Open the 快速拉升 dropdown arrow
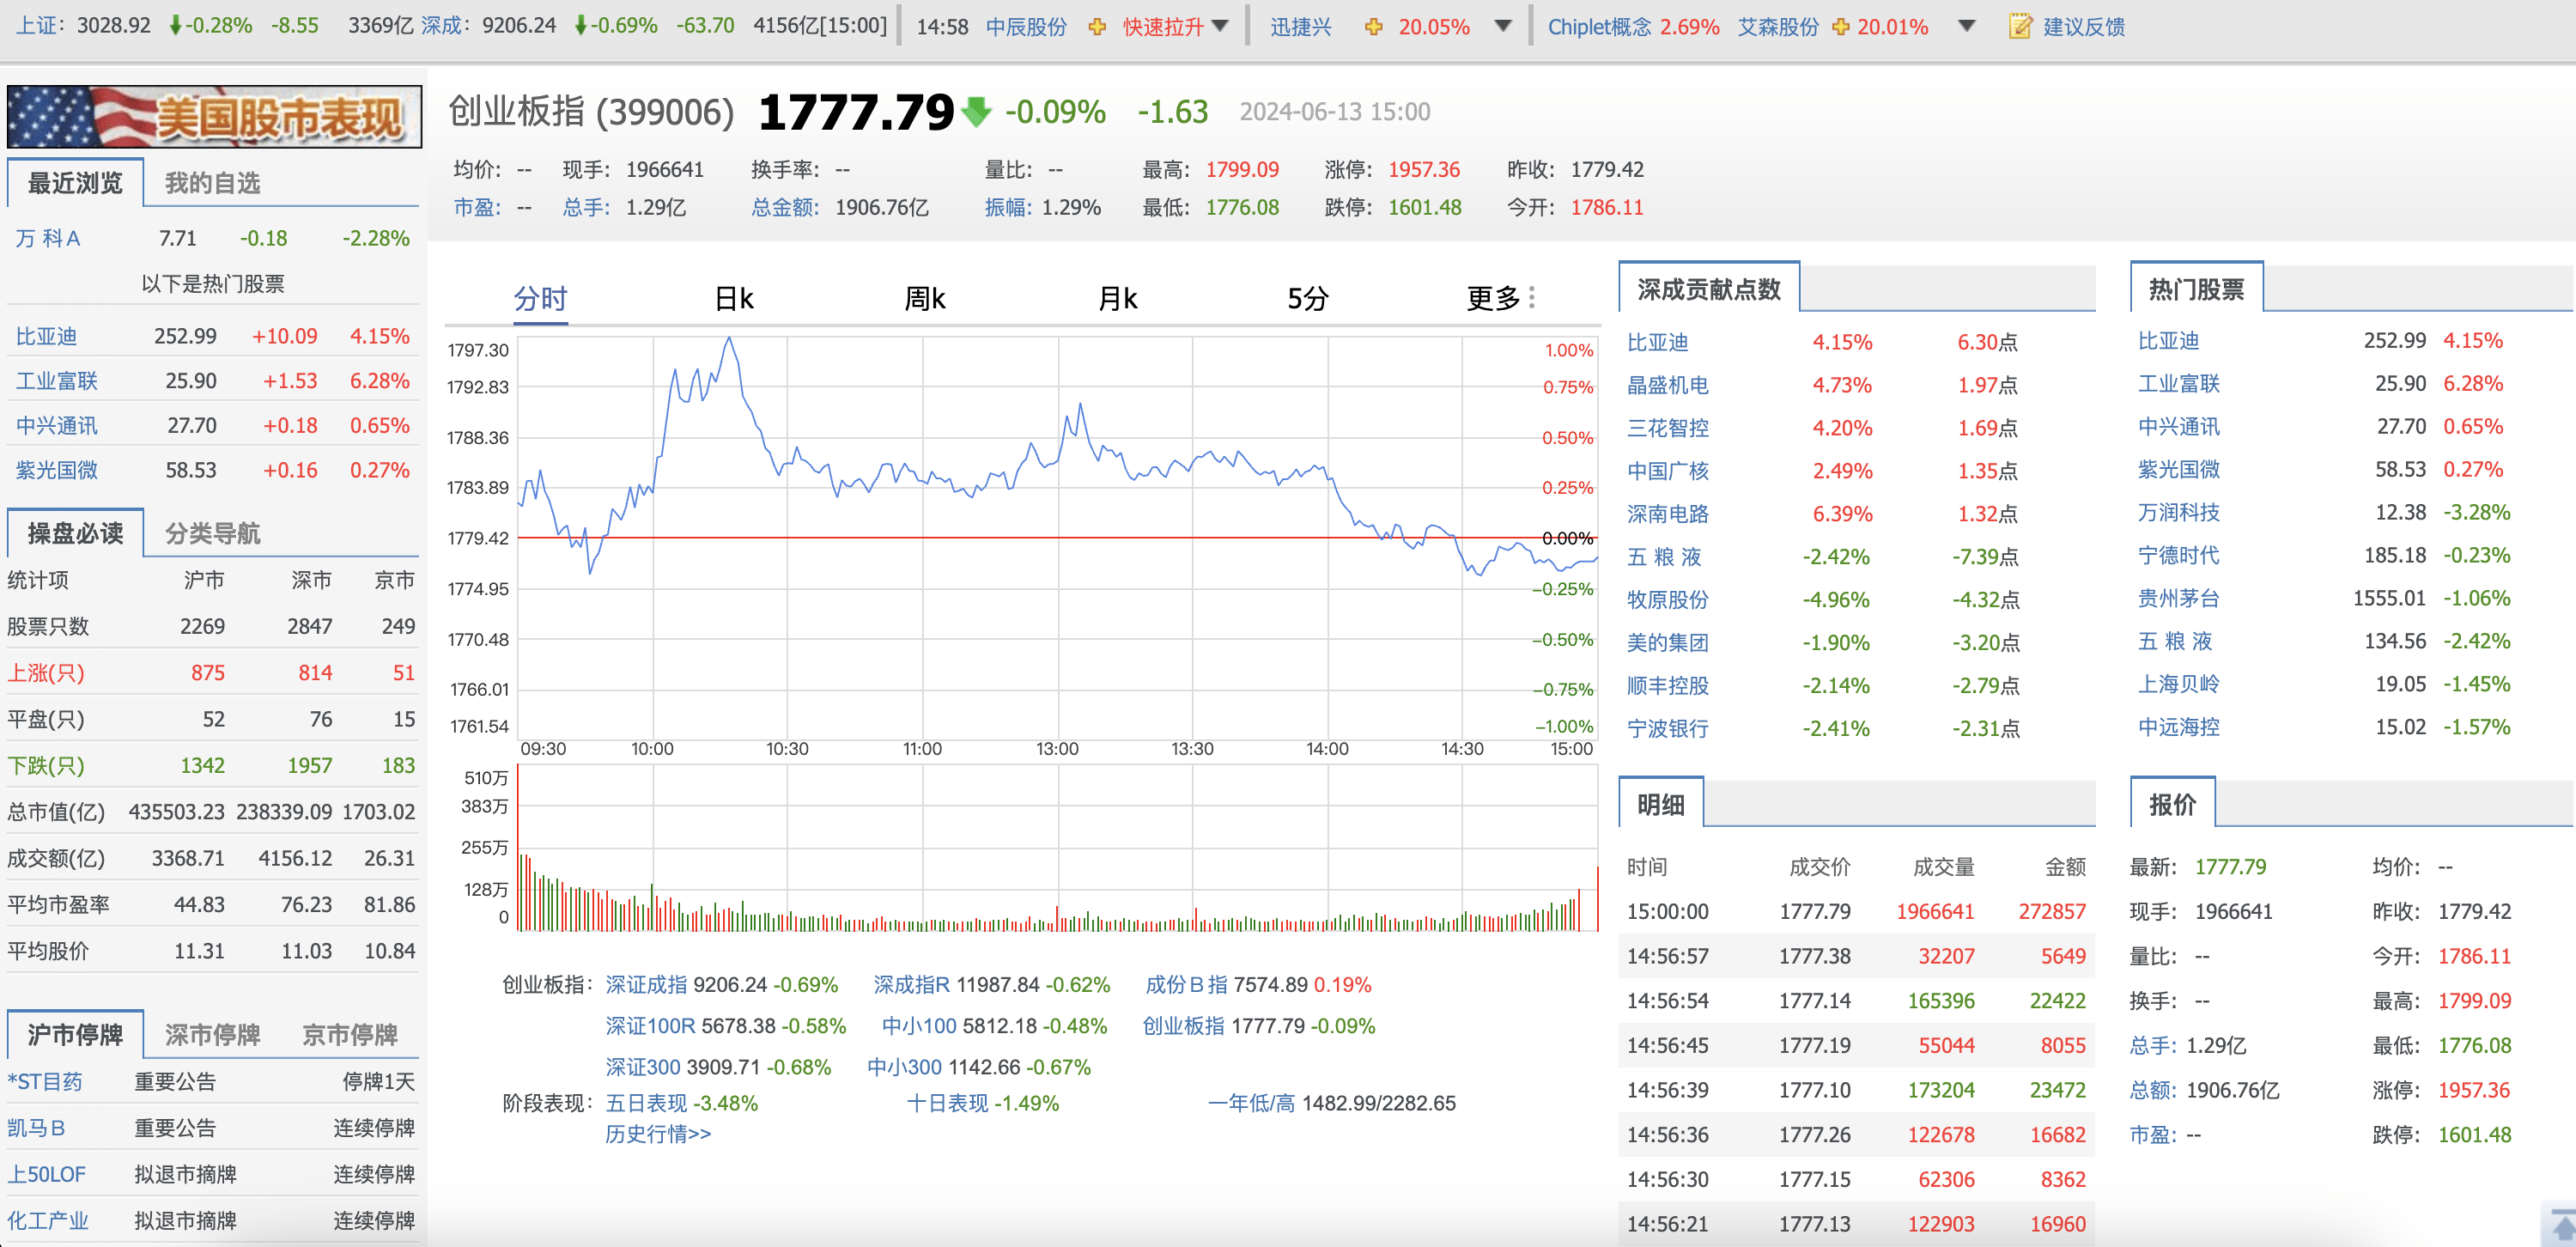Screen dimensions: 2576x1247 [x=1221, y=27]
